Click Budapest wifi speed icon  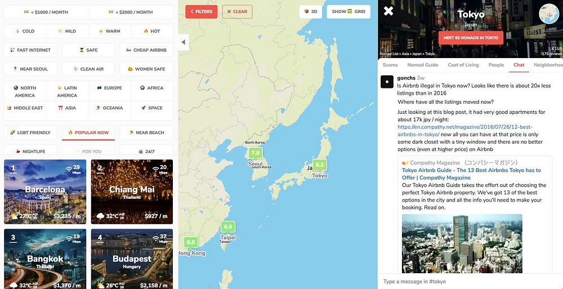(155, 238)
